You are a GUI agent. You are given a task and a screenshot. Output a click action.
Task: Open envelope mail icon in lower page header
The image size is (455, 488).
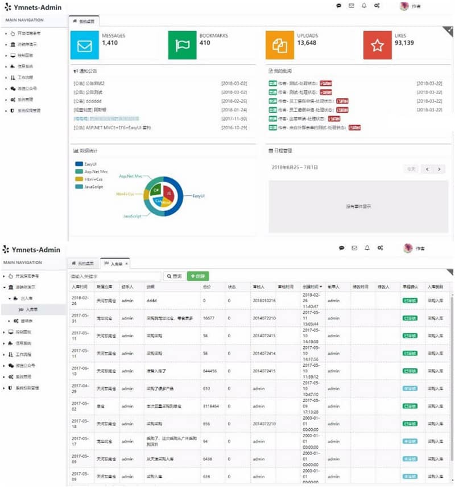[354, 248]
